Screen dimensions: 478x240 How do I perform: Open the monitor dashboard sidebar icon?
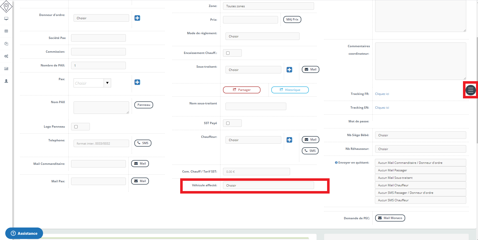[x=6, y=19]
